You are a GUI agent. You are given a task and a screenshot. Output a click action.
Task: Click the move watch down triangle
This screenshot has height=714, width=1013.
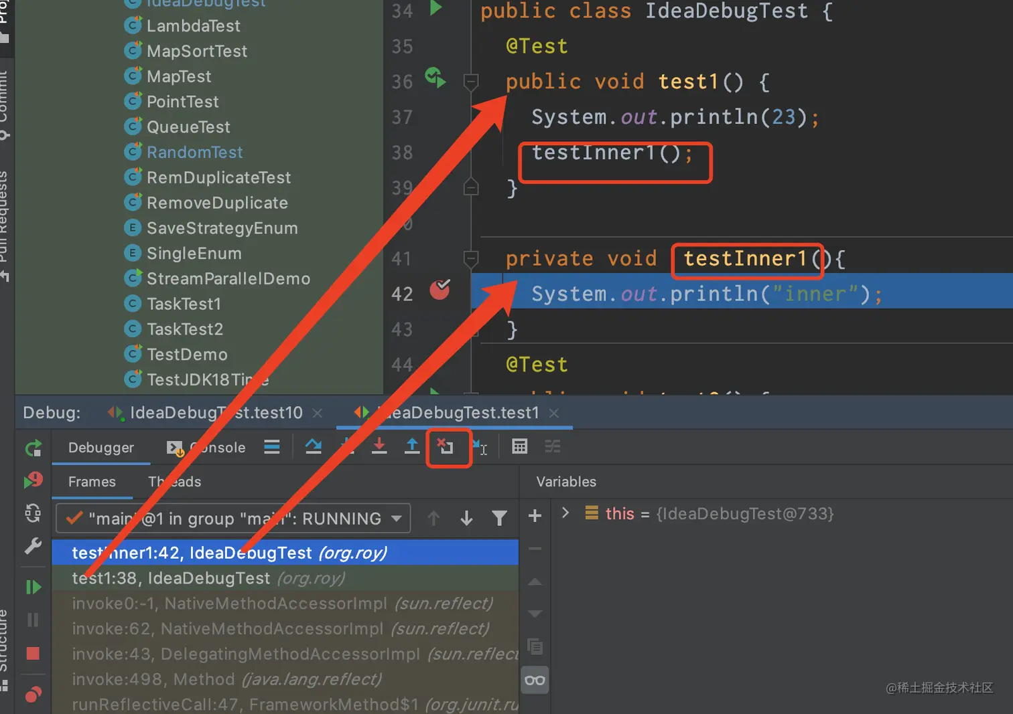(x=535, y=614)
